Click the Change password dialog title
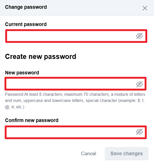Screen dimensions: 154x165 pos(26,7)
